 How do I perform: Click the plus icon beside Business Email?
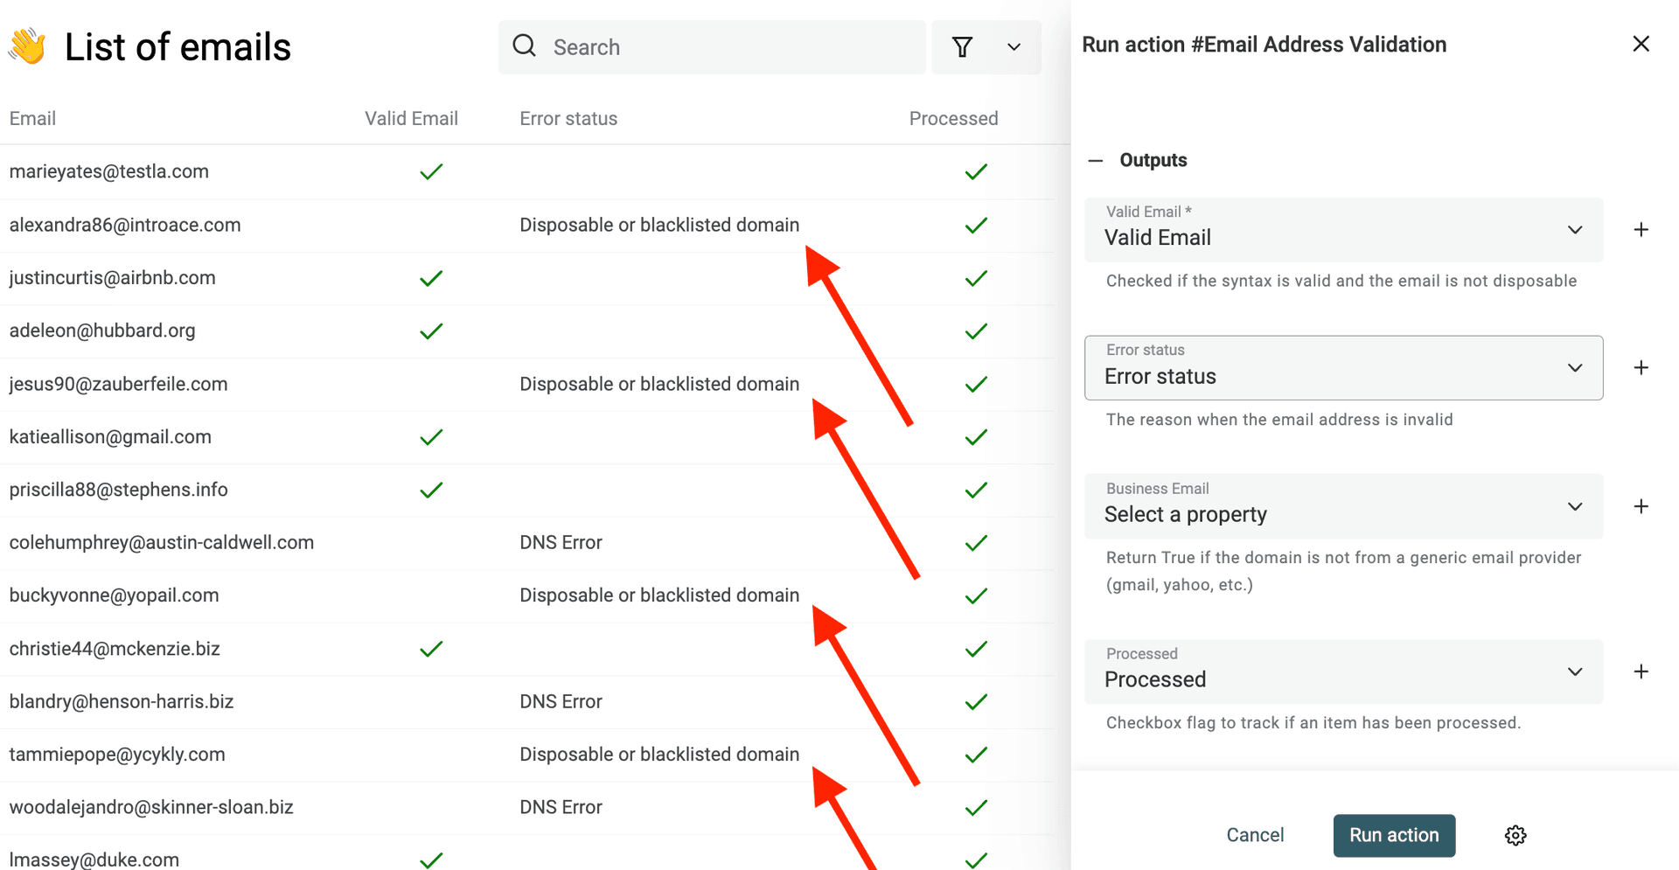(x=1641, y=506)
